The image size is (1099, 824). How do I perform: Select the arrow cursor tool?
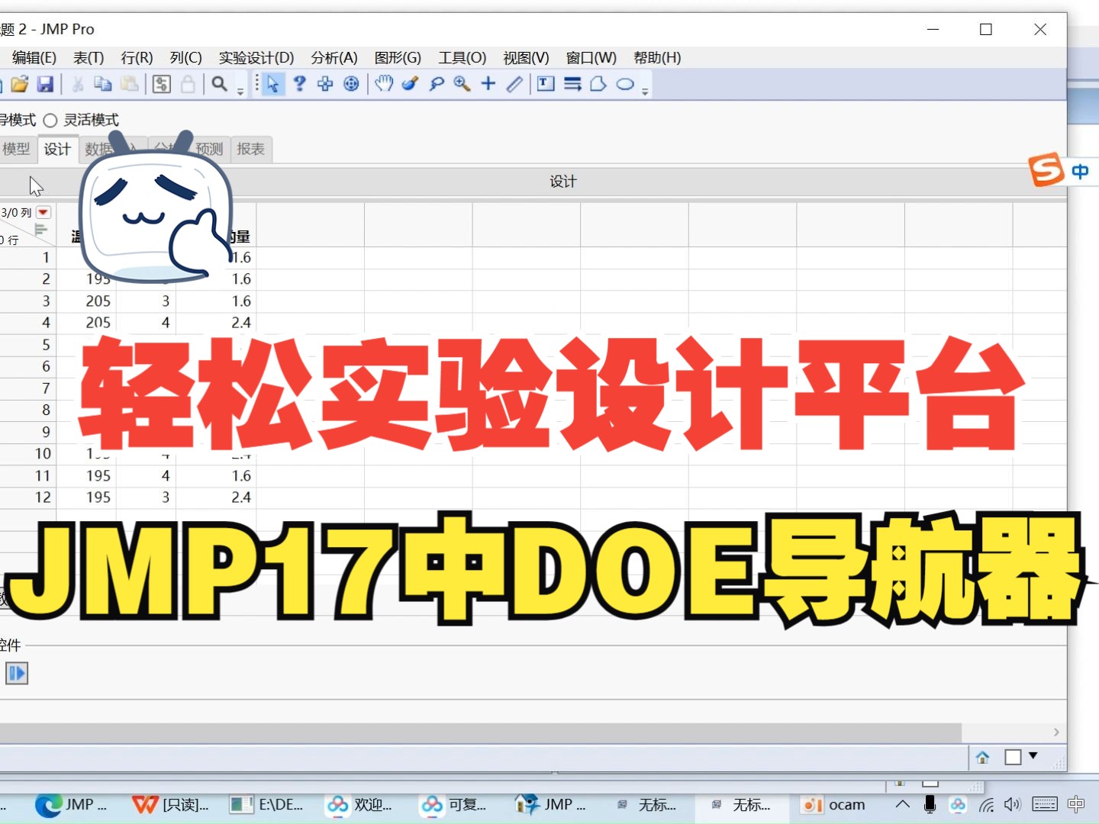(272, 84)
